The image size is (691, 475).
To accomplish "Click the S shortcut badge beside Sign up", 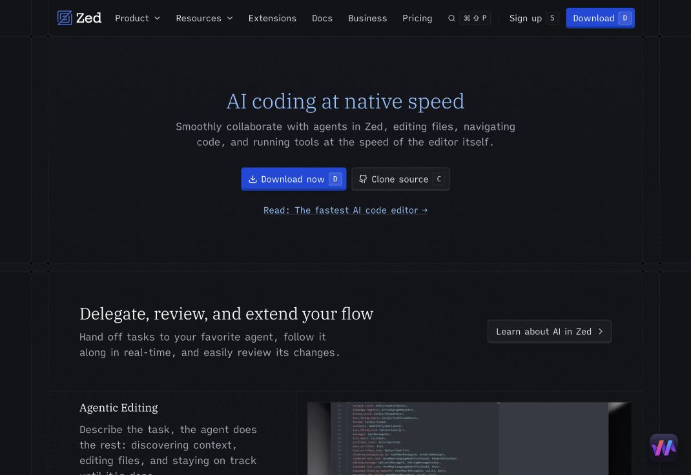I will point(552,18).
